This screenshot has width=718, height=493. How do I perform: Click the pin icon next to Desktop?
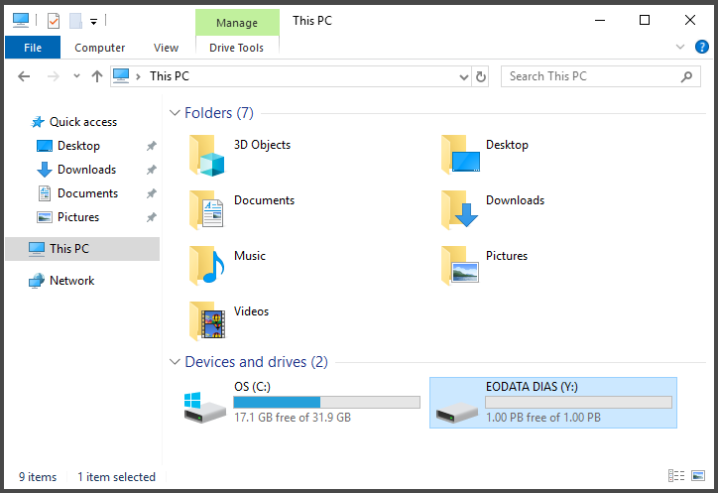point(151,146)
